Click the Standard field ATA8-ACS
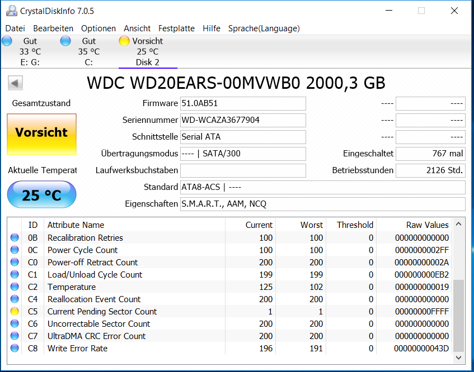This screenshot has height=372, width=474. tap(322, 187)
